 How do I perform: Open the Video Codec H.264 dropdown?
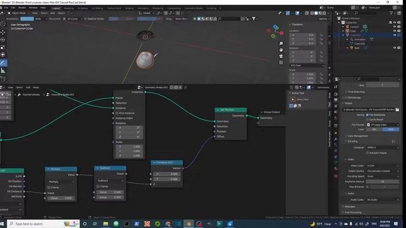(383, 165)
